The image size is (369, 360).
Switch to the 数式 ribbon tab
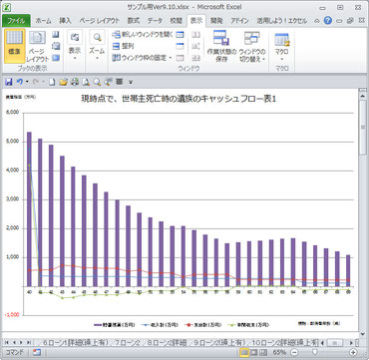click(x=134, y=21)
